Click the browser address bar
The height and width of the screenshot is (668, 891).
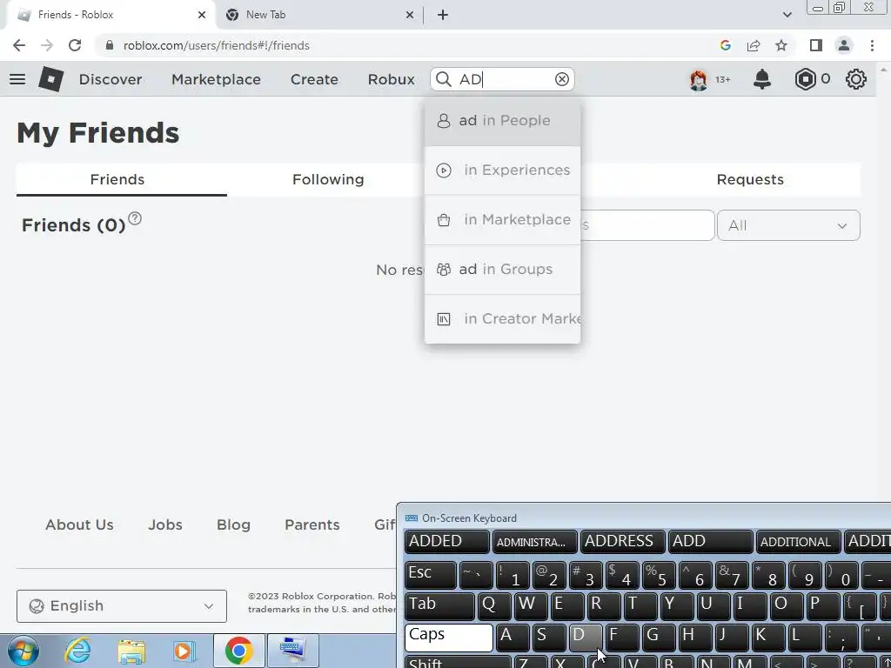(x=409, y=45)
